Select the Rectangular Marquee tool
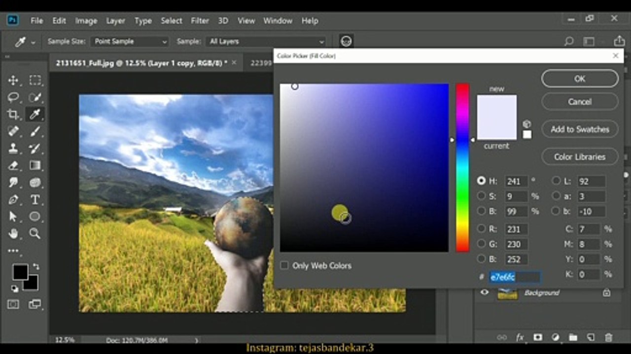 pos(35,80)
